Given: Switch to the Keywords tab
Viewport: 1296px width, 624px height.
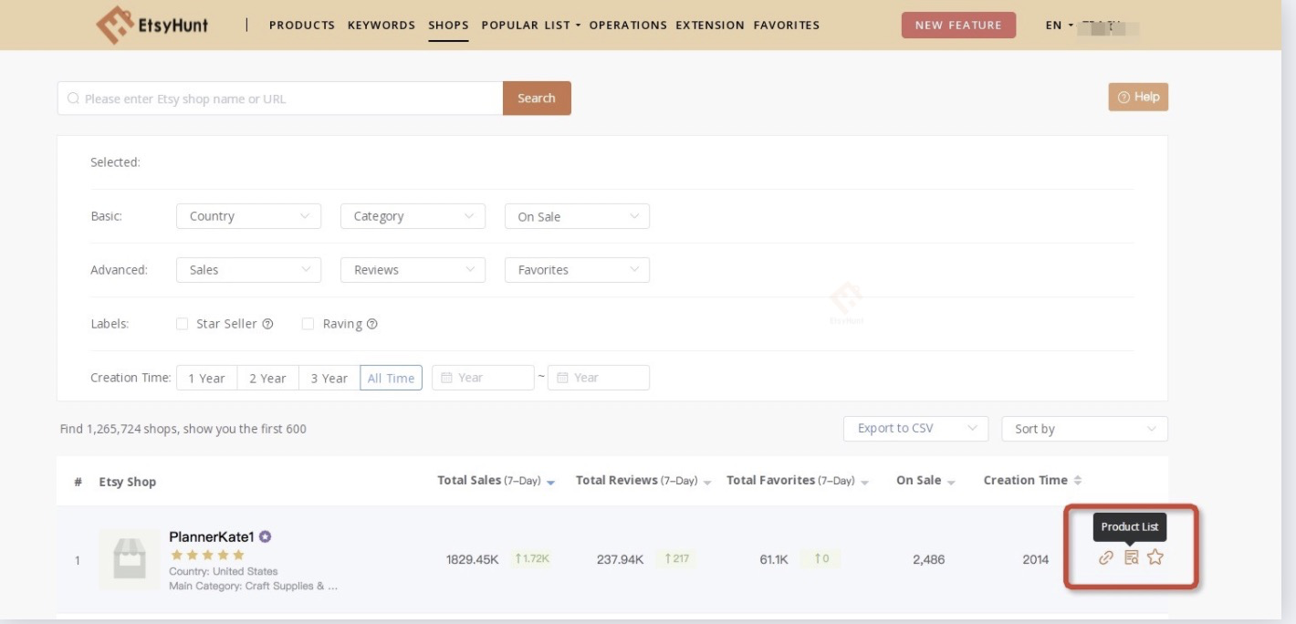Looking at the screenshot, I should [381, 26].
